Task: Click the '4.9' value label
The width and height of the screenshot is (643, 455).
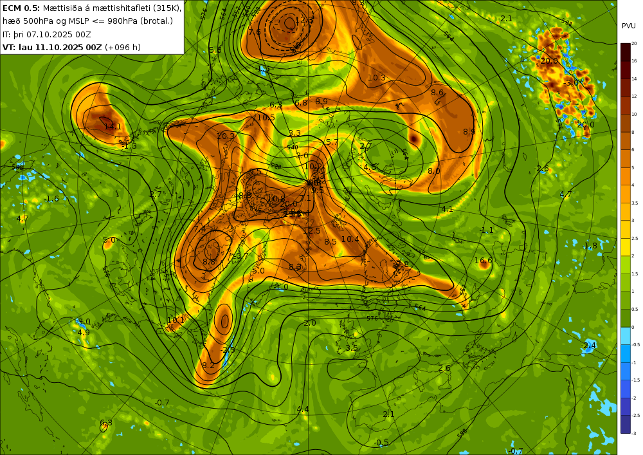Action: [84, 332]
